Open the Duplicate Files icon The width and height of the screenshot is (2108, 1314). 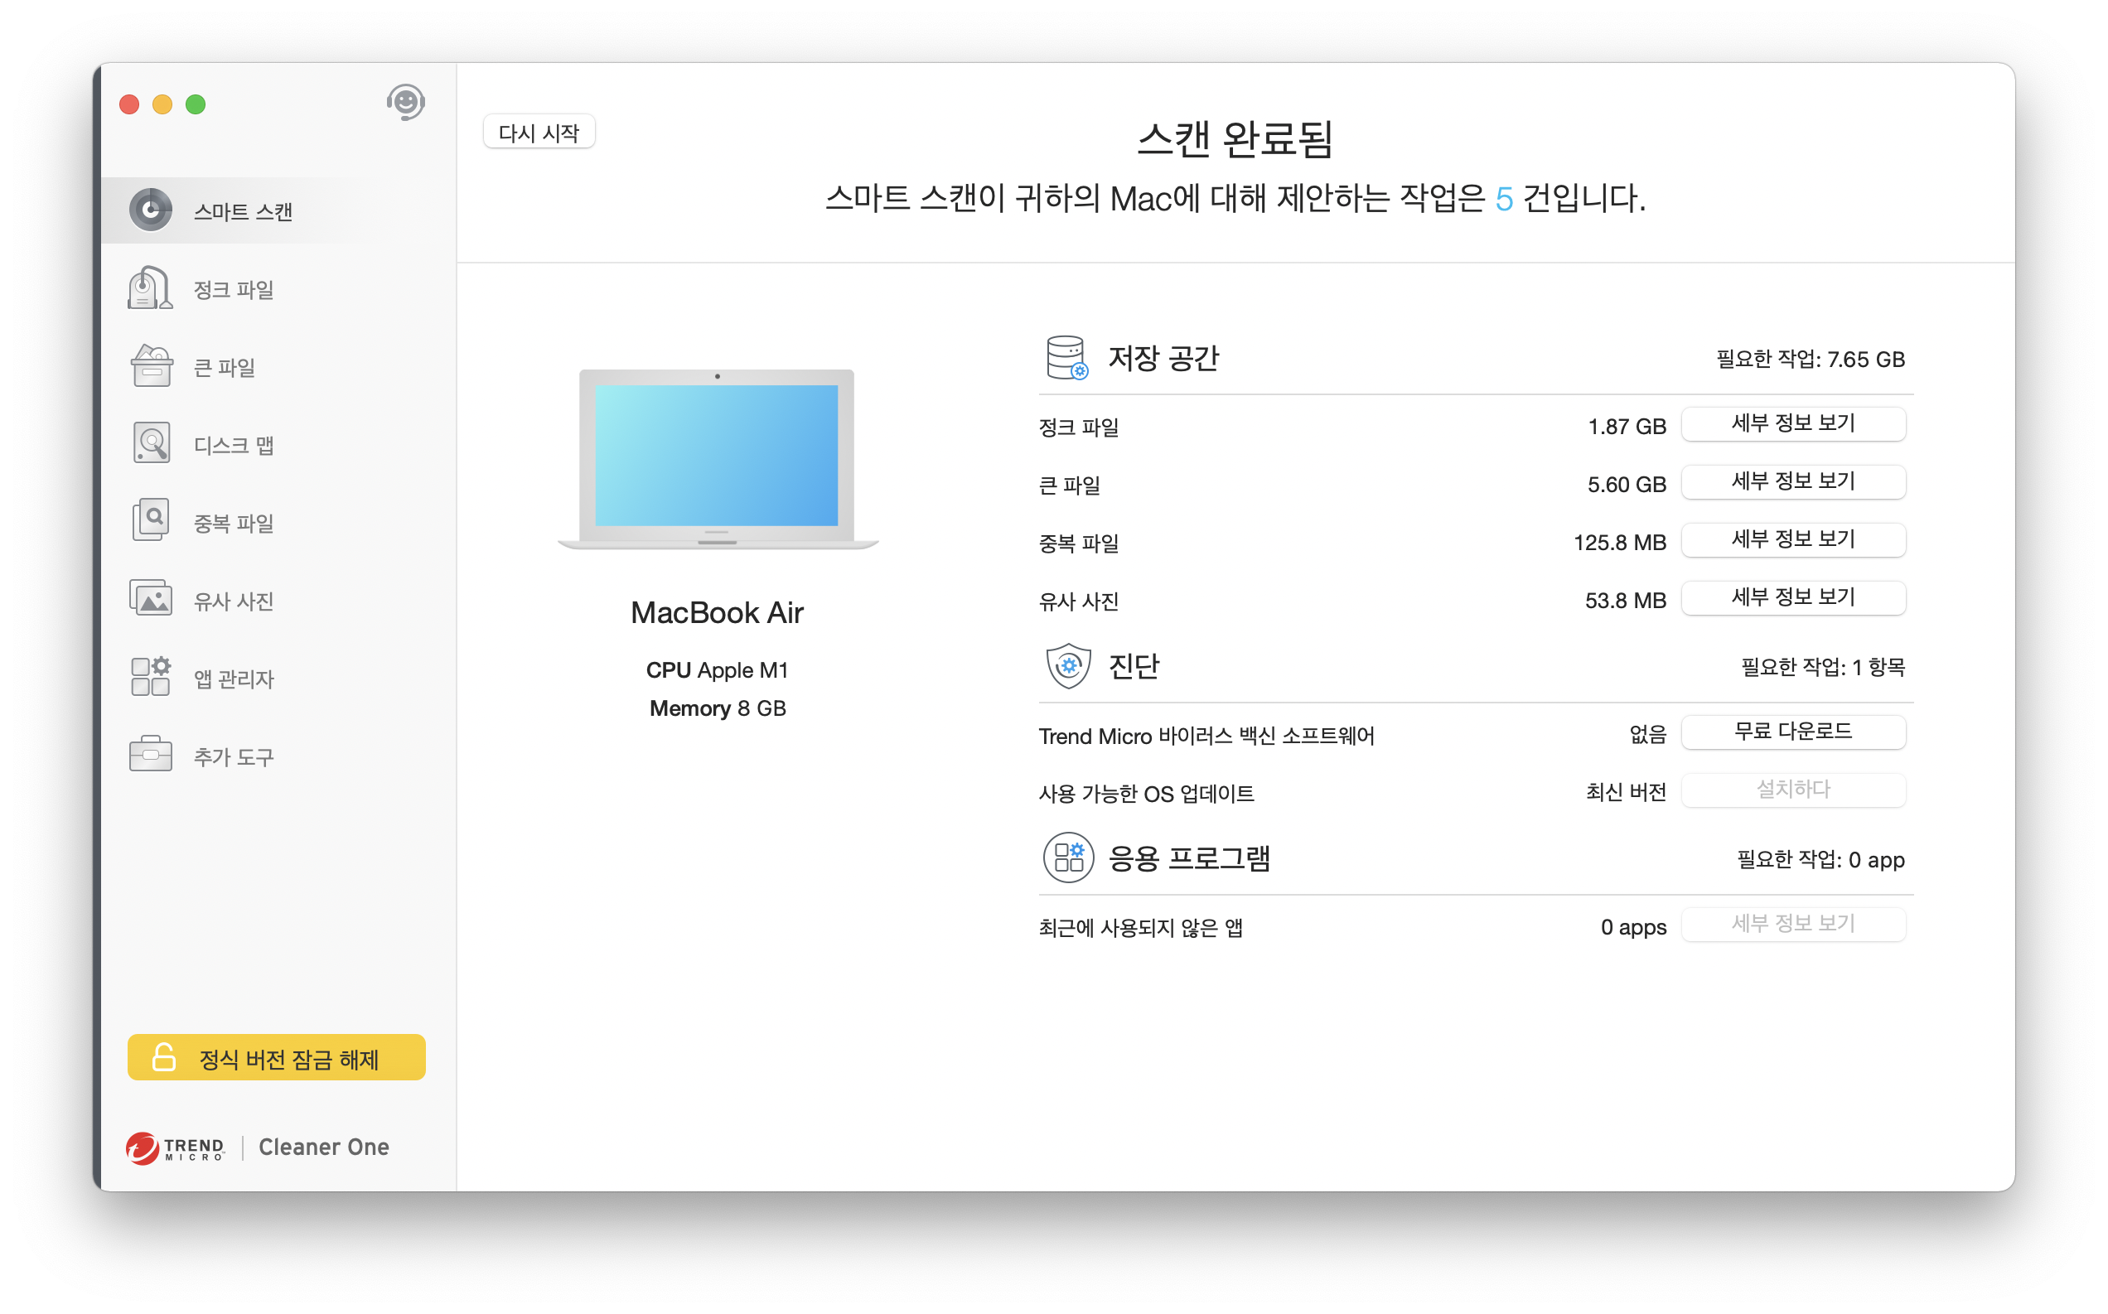coord(151,521)
